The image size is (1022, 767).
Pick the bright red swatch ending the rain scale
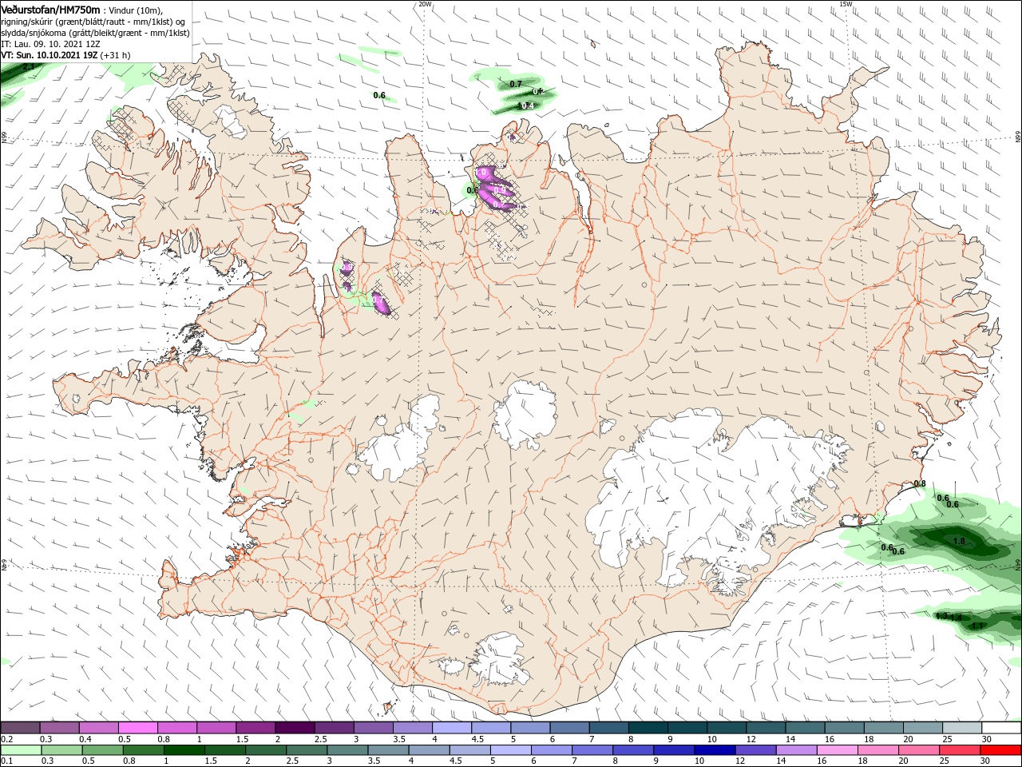point(1000,750)
